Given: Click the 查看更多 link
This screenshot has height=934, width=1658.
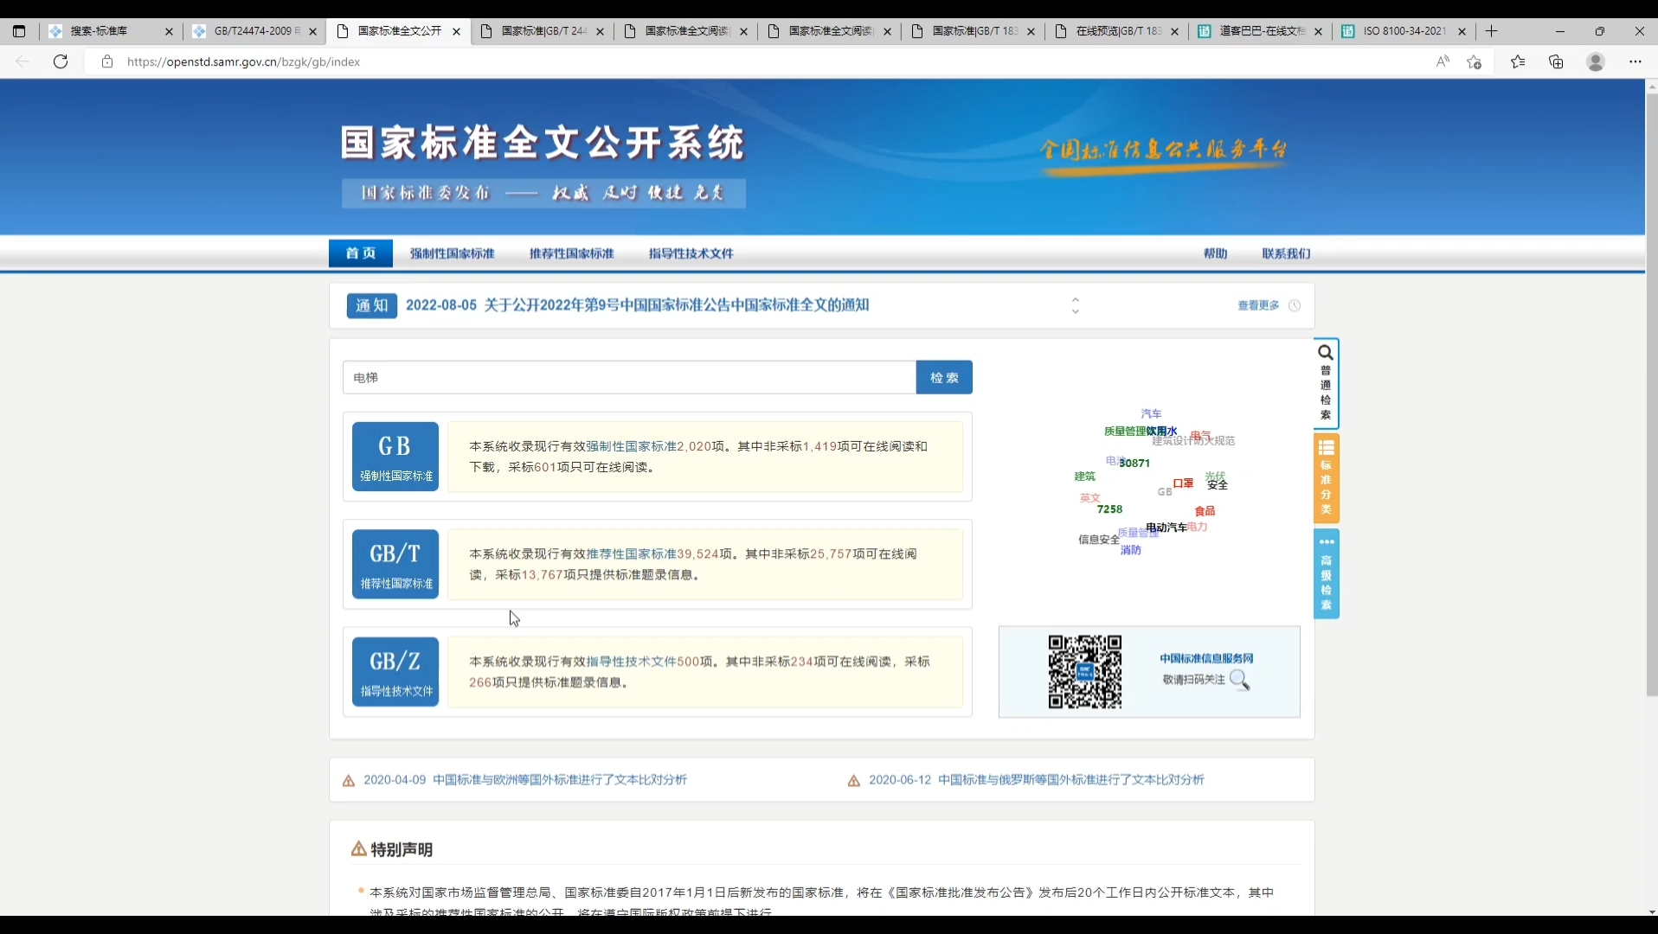Looking at the screenshot, I should click(x=1258, y=305).
